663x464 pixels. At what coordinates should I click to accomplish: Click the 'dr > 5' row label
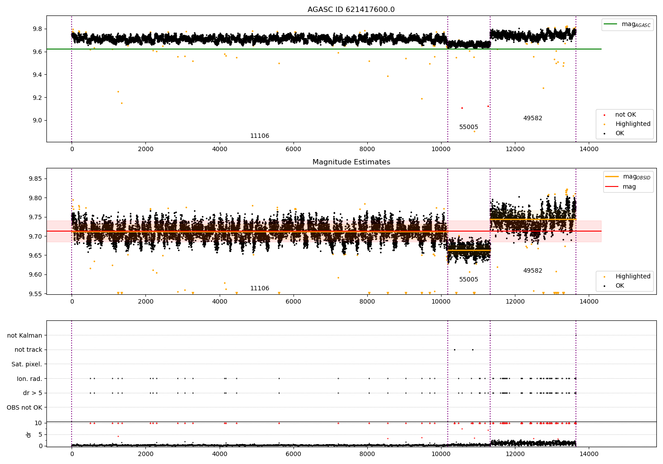pyautogui.click(x=33, y=393)
